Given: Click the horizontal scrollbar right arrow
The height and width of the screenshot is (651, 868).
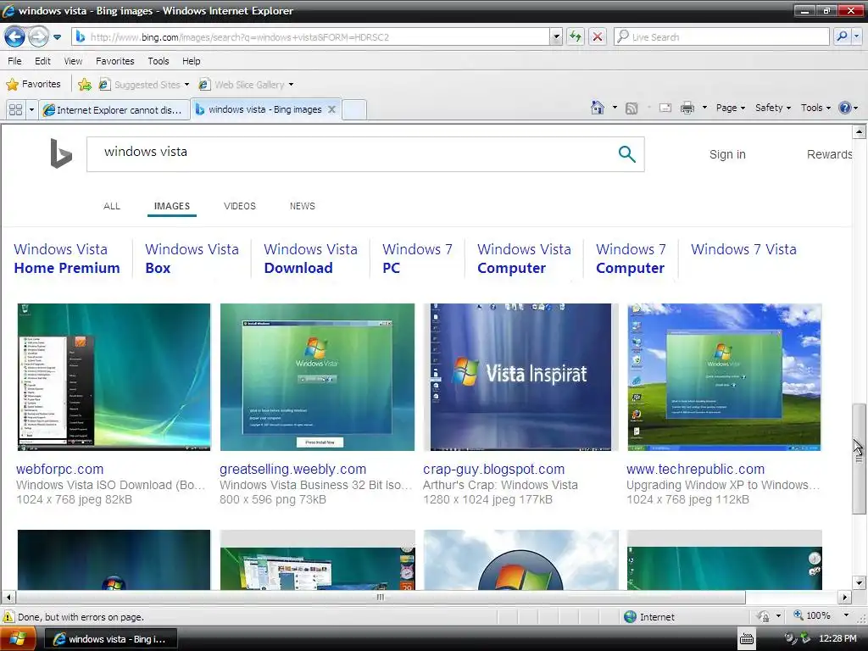Looking at the screenshot, I should [844, 598].
